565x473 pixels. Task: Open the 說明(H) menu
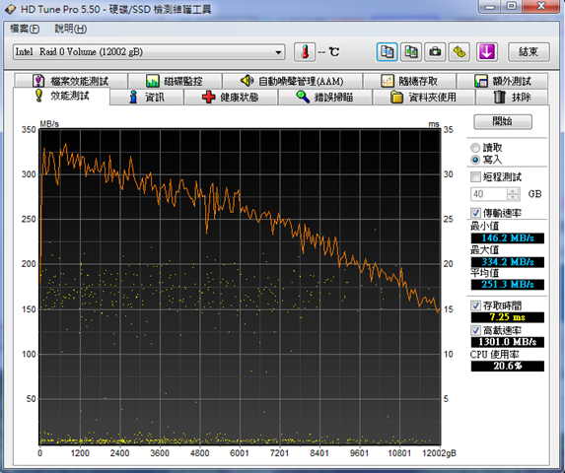71,29
